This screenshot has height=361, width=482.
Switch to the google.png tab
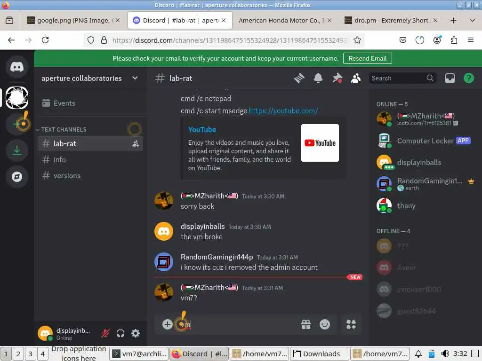click(x=73, y=20)
